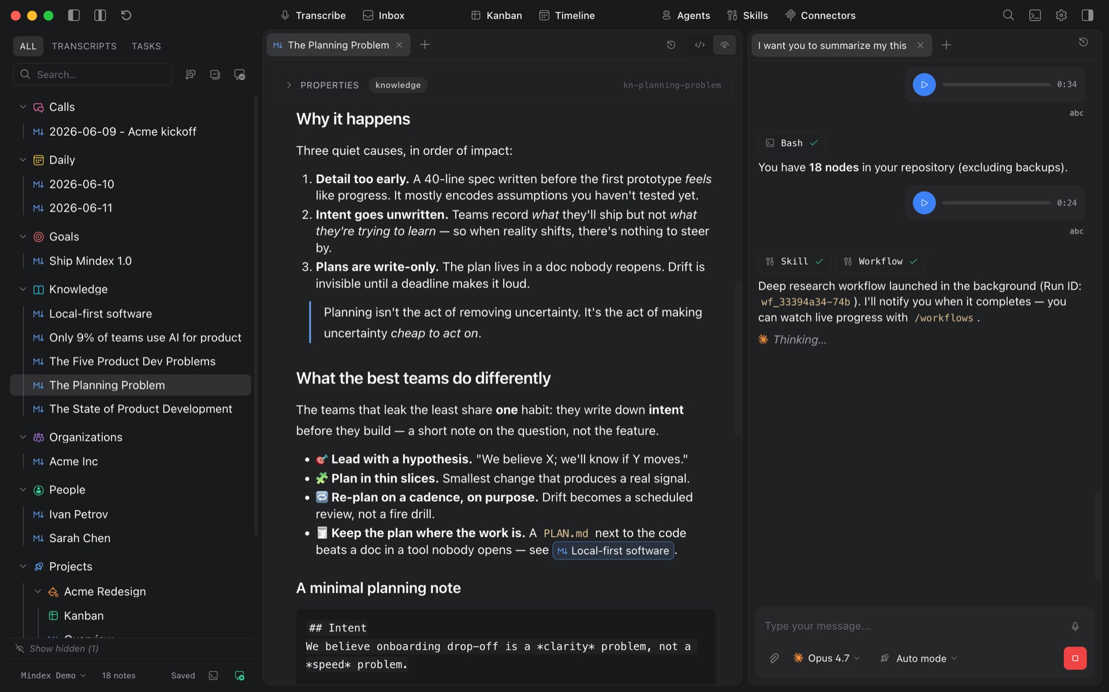The image size is (1109, 692).
Task: Click the global search magnifier icon
Action: (1008, 16)
